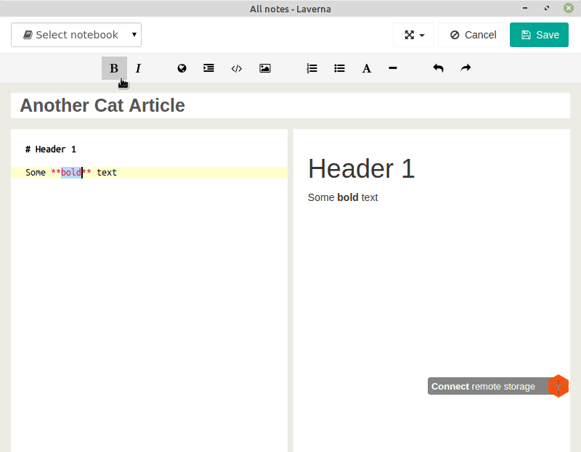Viewport: 581px width, 452px height.
Task: Edit the note title Another Cat Article
Action: point(290,105)
